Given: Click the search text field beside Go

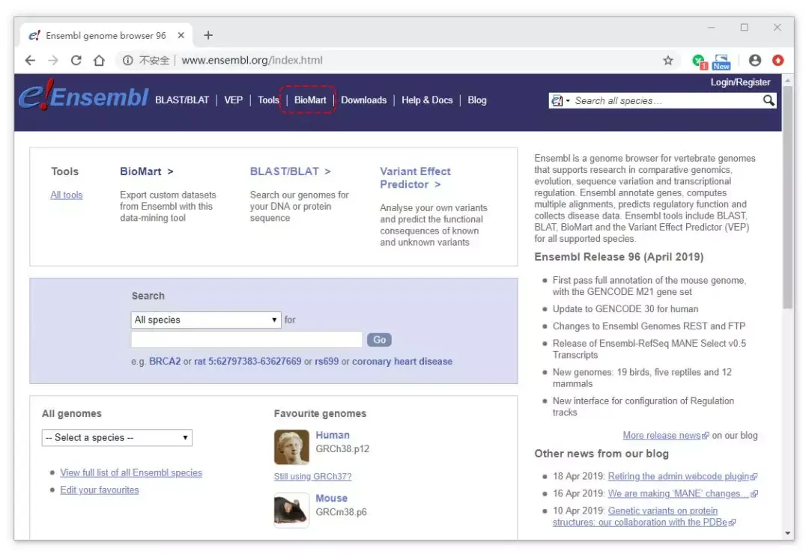Looking at the screenshot, I should [x=246, y=339].
